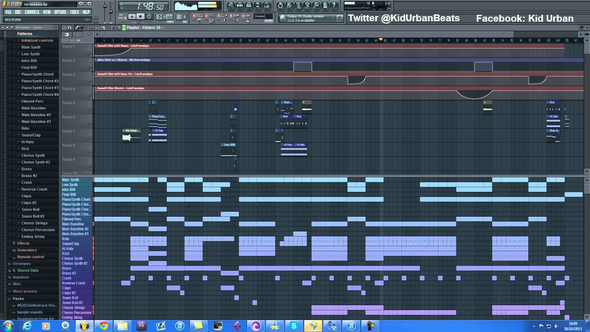Select the Main Synth pattern in browser
590x332 pixels.
pos(31,47)
